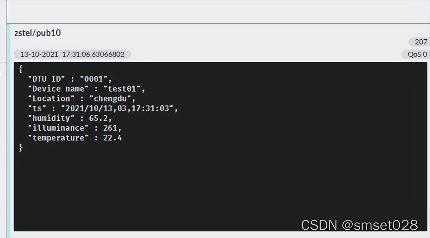This screenshot has height=238, width=430.
Task: Click the closing curly brace in payload
Action: click(x=20, y=148)
